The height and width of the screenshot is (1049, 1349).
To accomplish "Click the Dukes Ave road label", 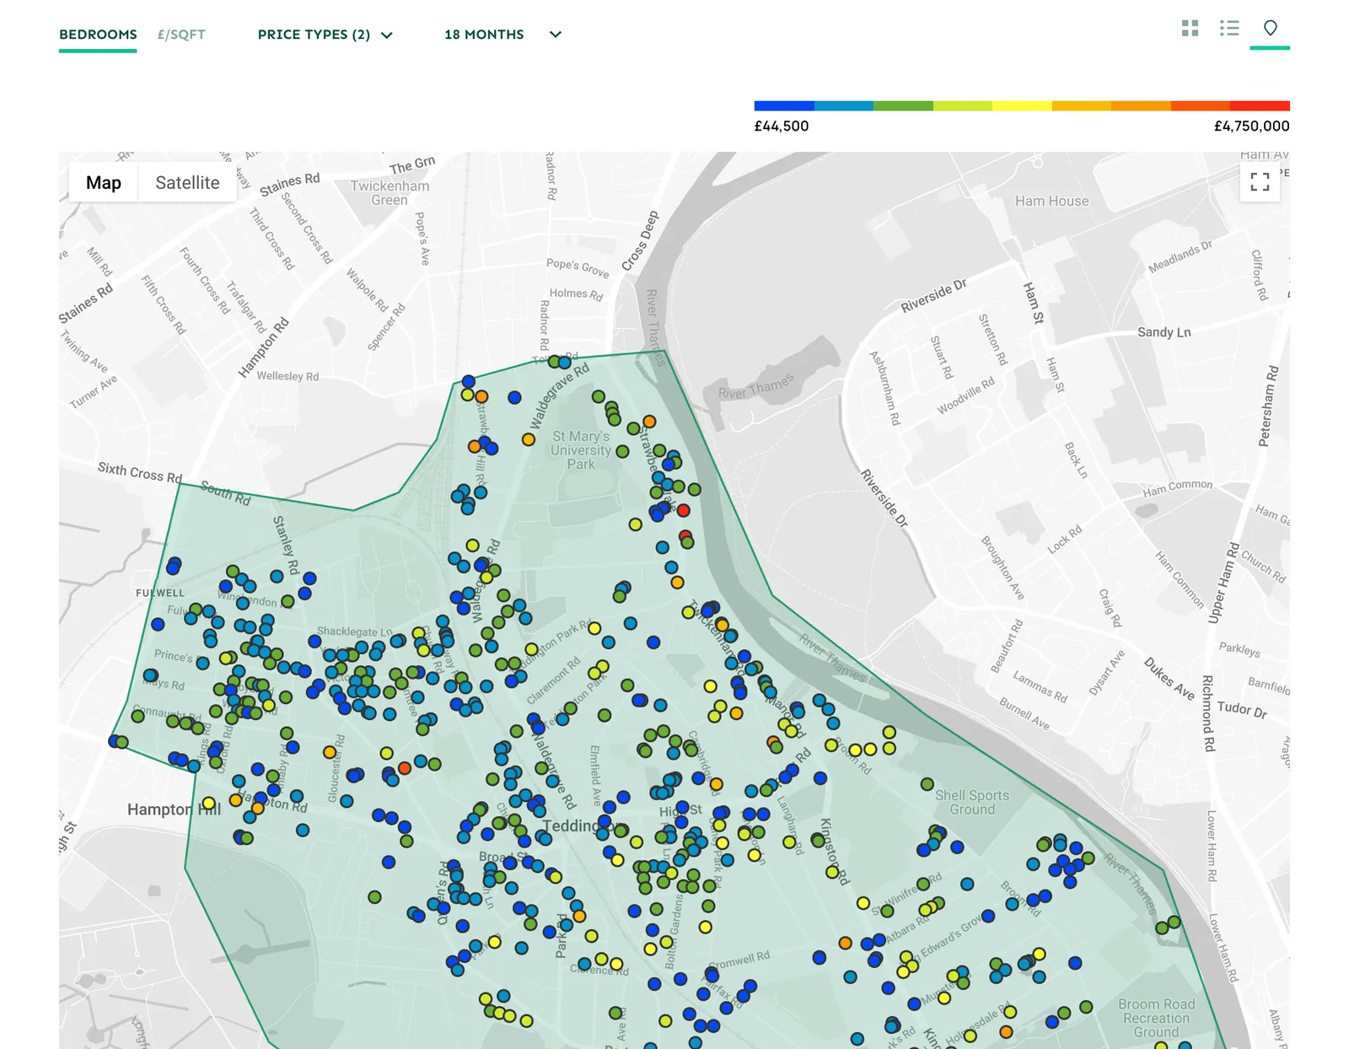I will coord(1169,679).
